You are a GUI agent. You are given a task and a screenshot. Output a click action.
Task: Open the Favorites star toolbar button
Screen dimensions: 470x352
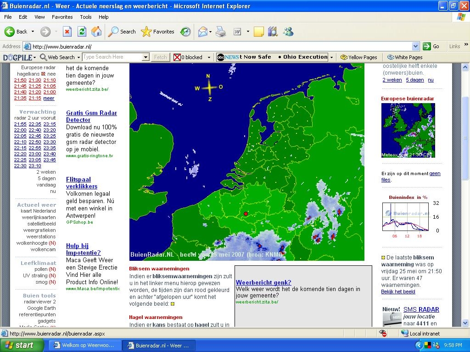coord(158,32)
